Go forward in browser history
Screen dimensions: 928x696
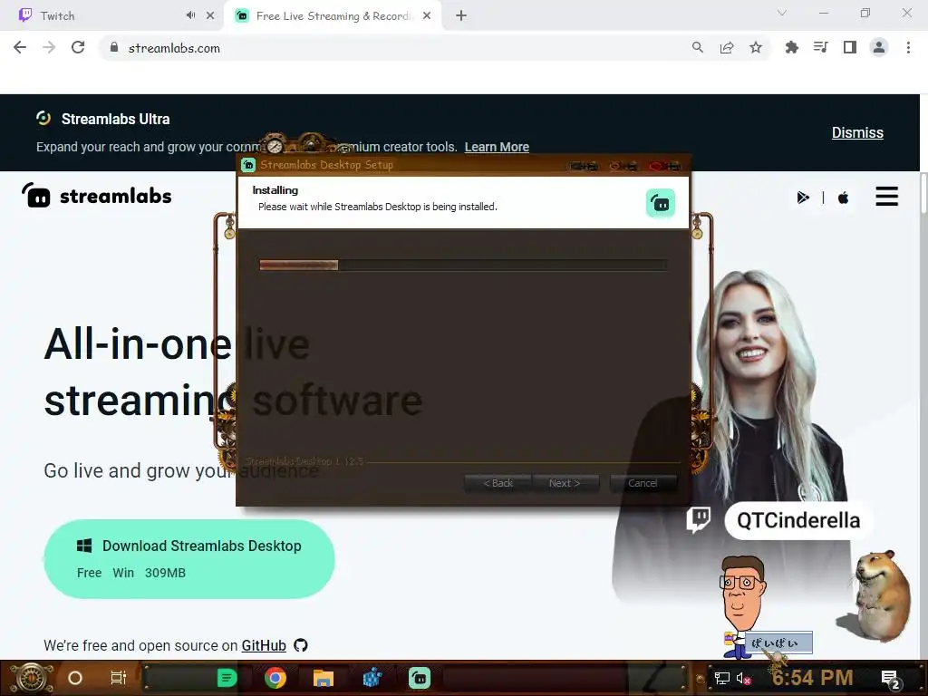(x=49, y=47)
